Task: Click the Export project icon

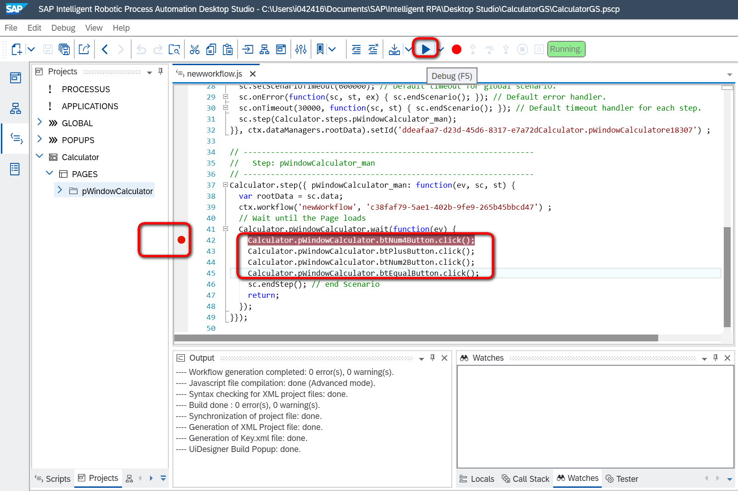Action: 84,49
